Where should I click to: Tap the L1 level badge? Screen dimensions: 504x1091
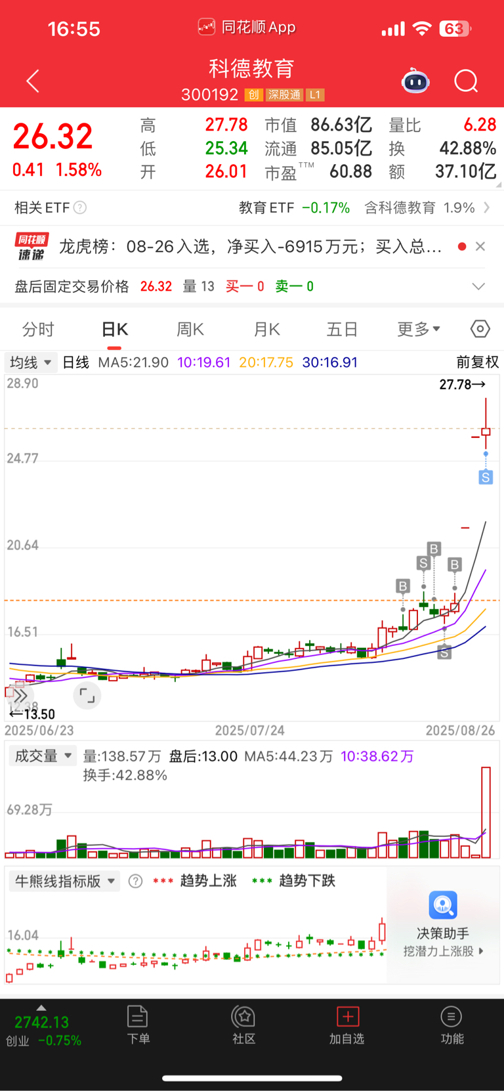coord(316,95)
